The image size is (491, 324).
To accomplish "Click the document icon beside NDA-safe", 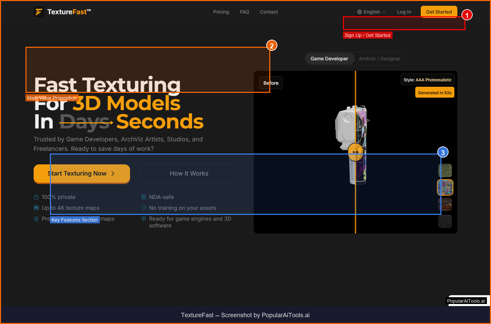I will 144,197.
